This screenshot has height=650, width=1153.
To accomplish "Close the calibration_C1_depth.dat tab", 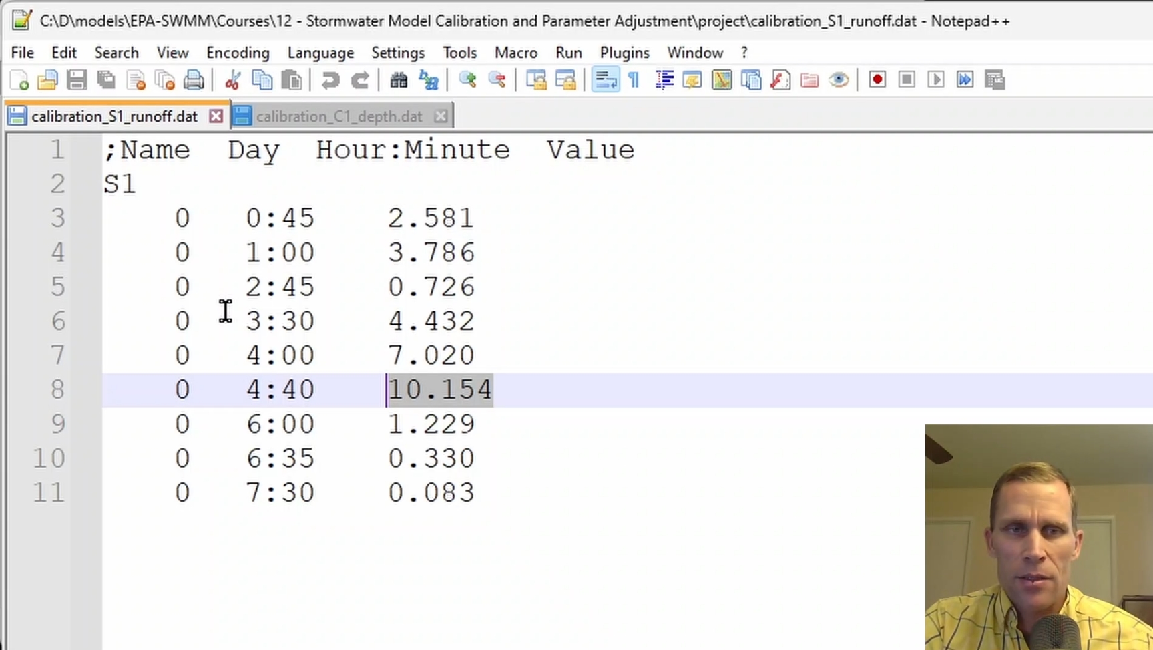I will click(441, 116).
